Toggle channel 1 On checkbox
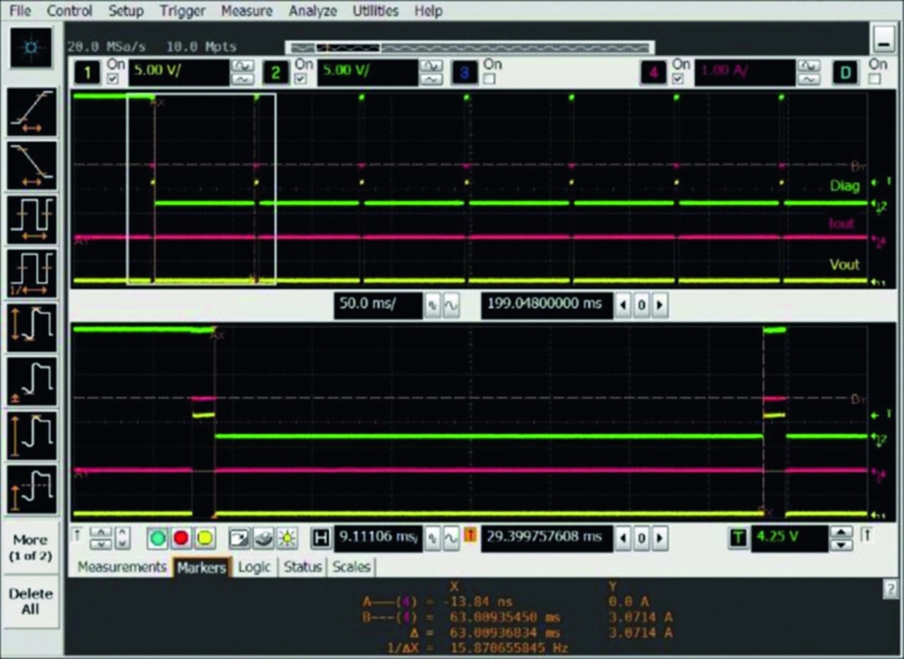Viewport: 904px width, 659px height. [113, 79]
